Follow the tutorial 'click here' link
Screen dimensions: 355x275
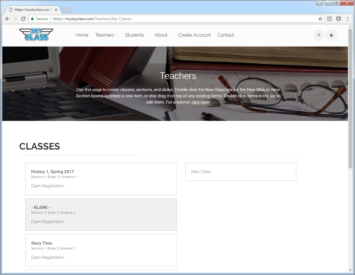click(200, 102)
